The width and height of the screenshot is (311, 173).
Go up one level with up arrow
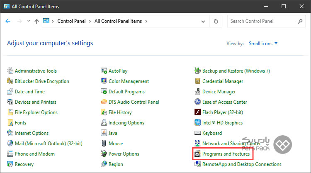36,21
